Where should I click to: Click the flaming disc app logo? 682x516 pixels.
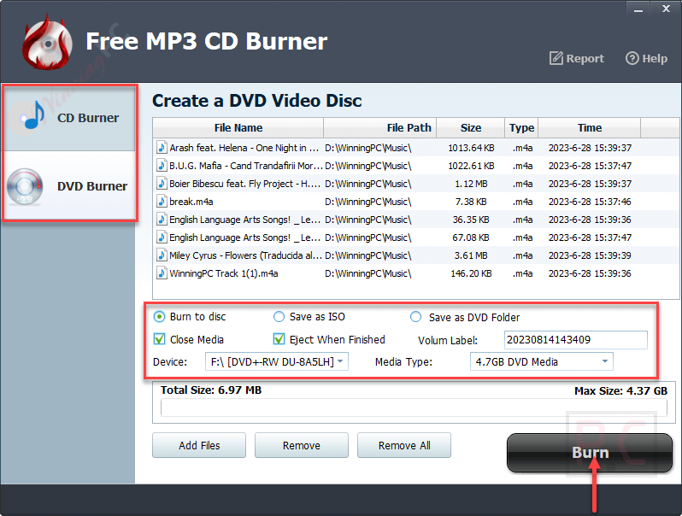(47, 42)
